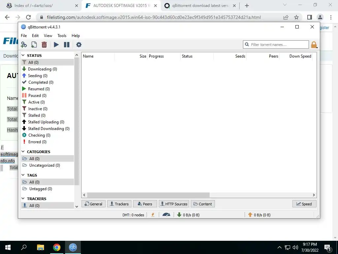Image resolution: width=338 pixels, height=254 pixels.
Task: Select the Inactive (0) status filter
Action: 48,109
